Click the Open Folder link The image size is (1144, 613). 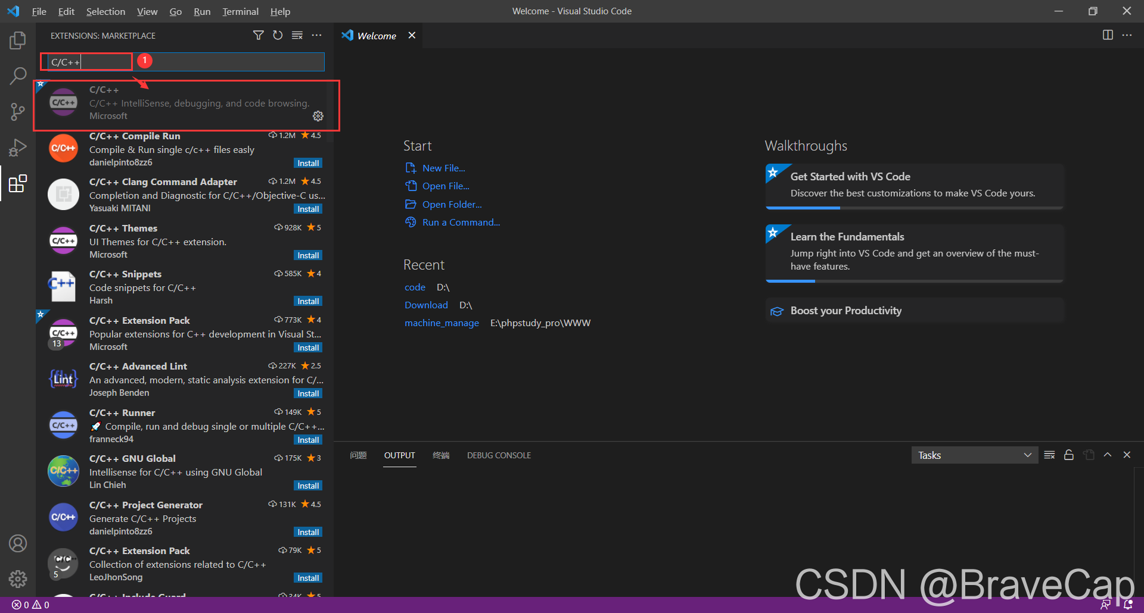tap(452, 205)
